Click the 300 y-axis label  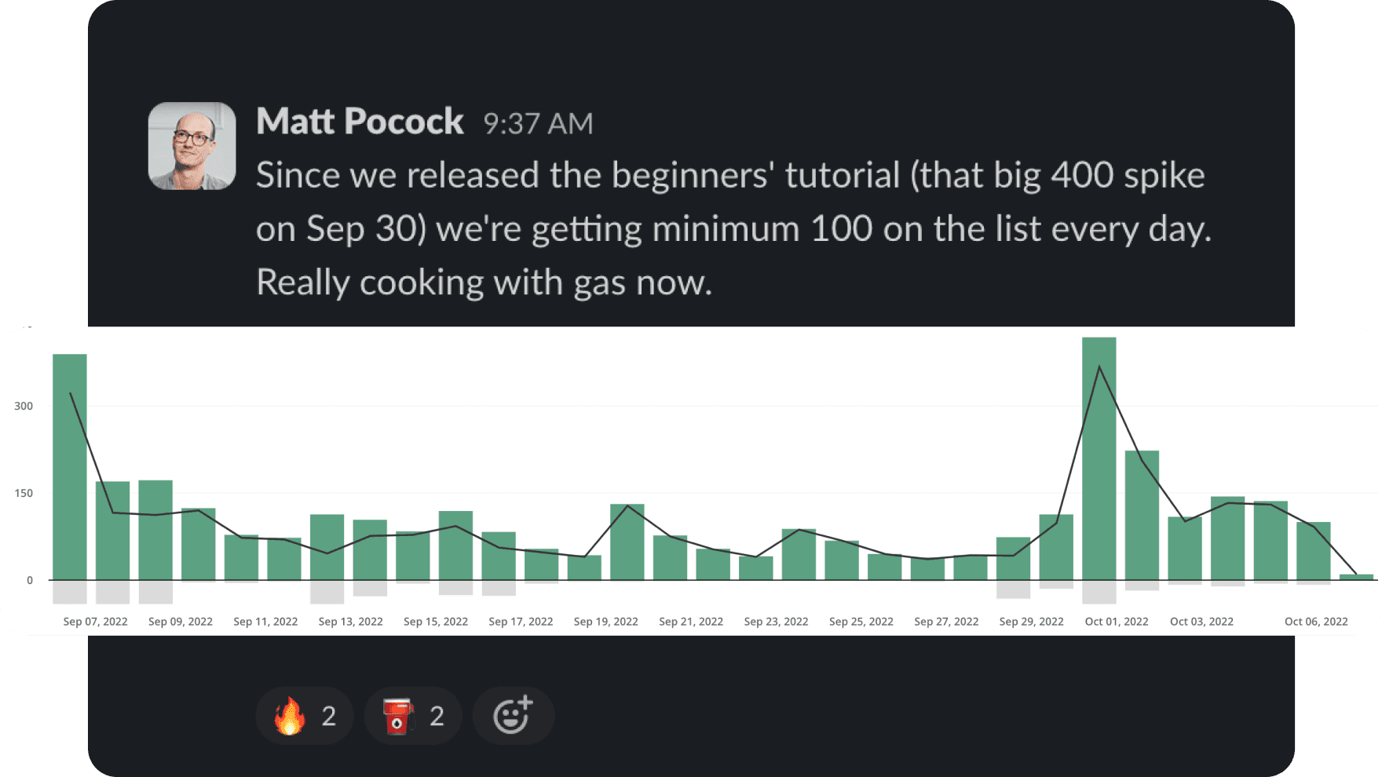pos(24,406)
